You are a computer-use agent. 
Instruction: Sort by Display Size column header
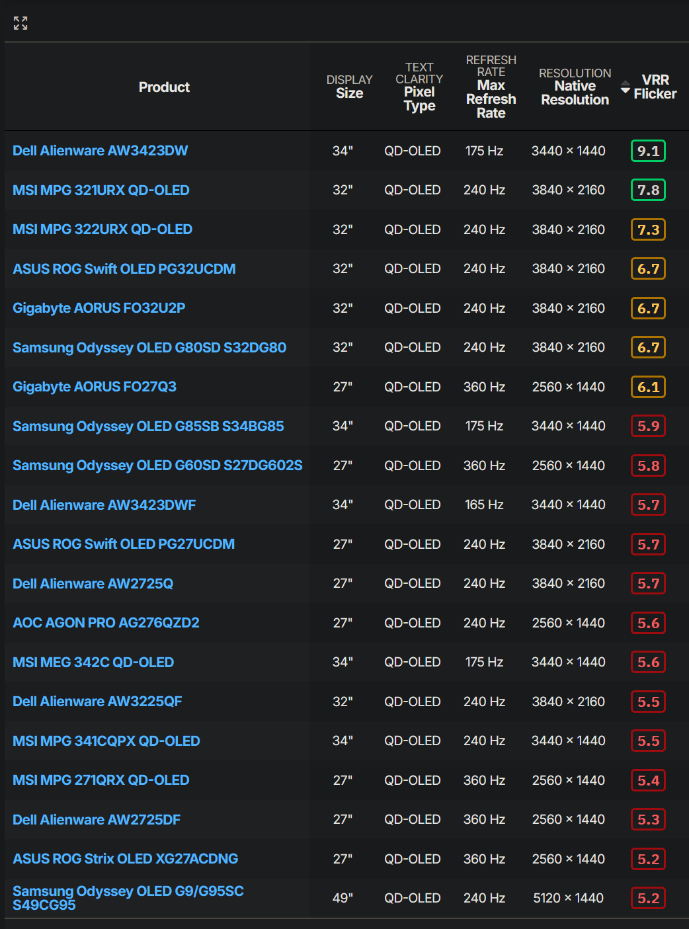point(349,87)
